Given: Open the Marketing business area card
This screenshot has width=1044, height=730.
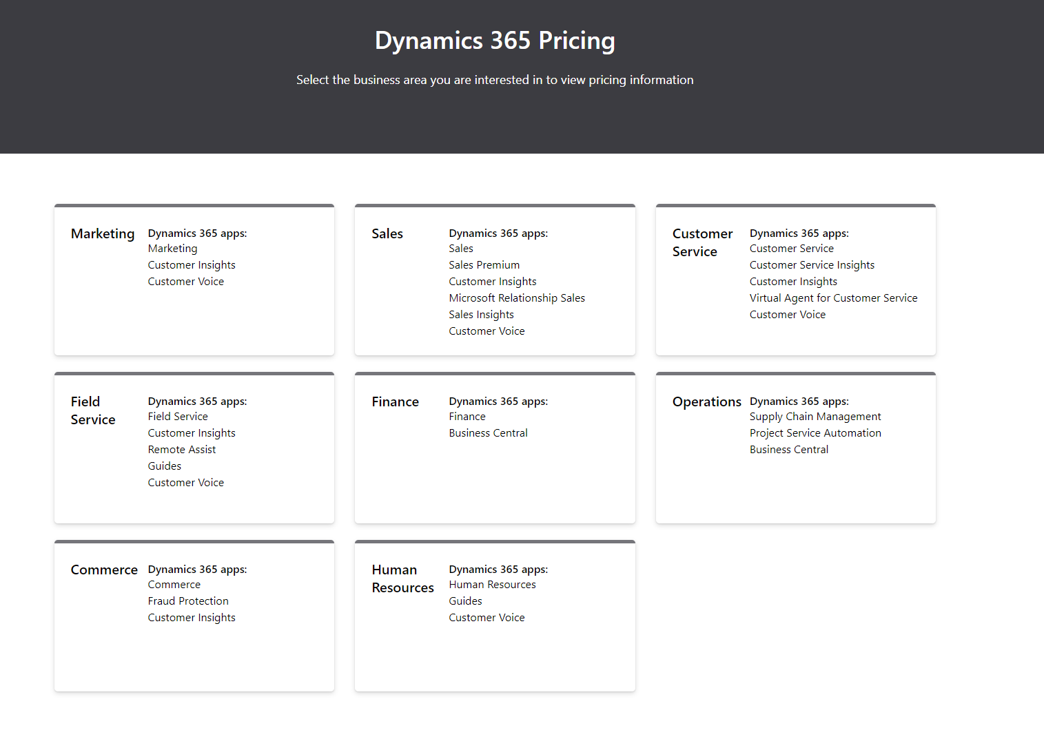Looking at the screenshot, I should [194, 280].
